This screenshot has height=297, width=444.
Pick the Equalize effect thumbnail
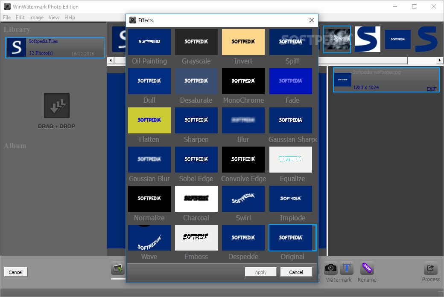click(x=291, y=159)
